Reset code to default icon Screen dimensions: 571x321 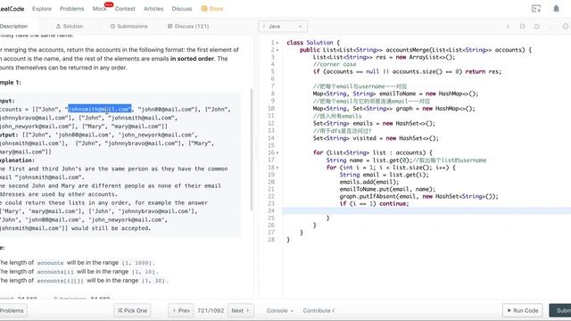pyautogui.click(x=536, y=26)
